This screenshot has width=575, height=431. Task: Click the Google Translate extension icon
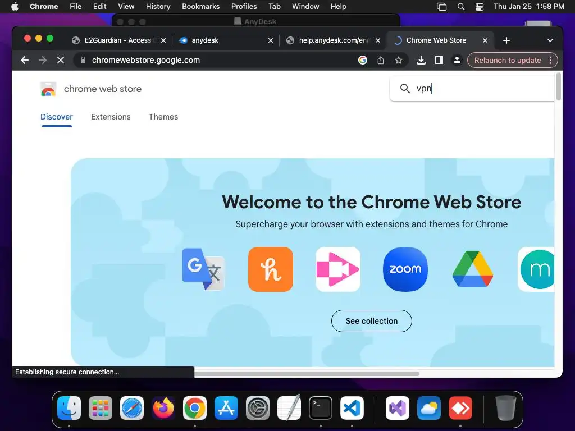[x=203, y=269]
